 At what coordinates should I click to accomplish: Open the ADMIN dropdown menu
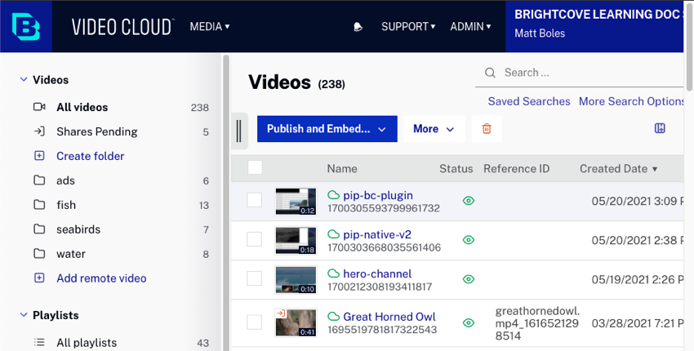(x=470, y=27)
